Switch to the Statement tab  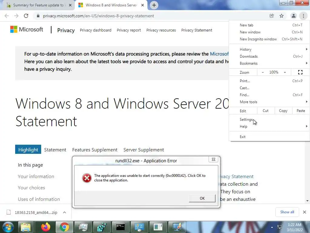tap(55, 150)
